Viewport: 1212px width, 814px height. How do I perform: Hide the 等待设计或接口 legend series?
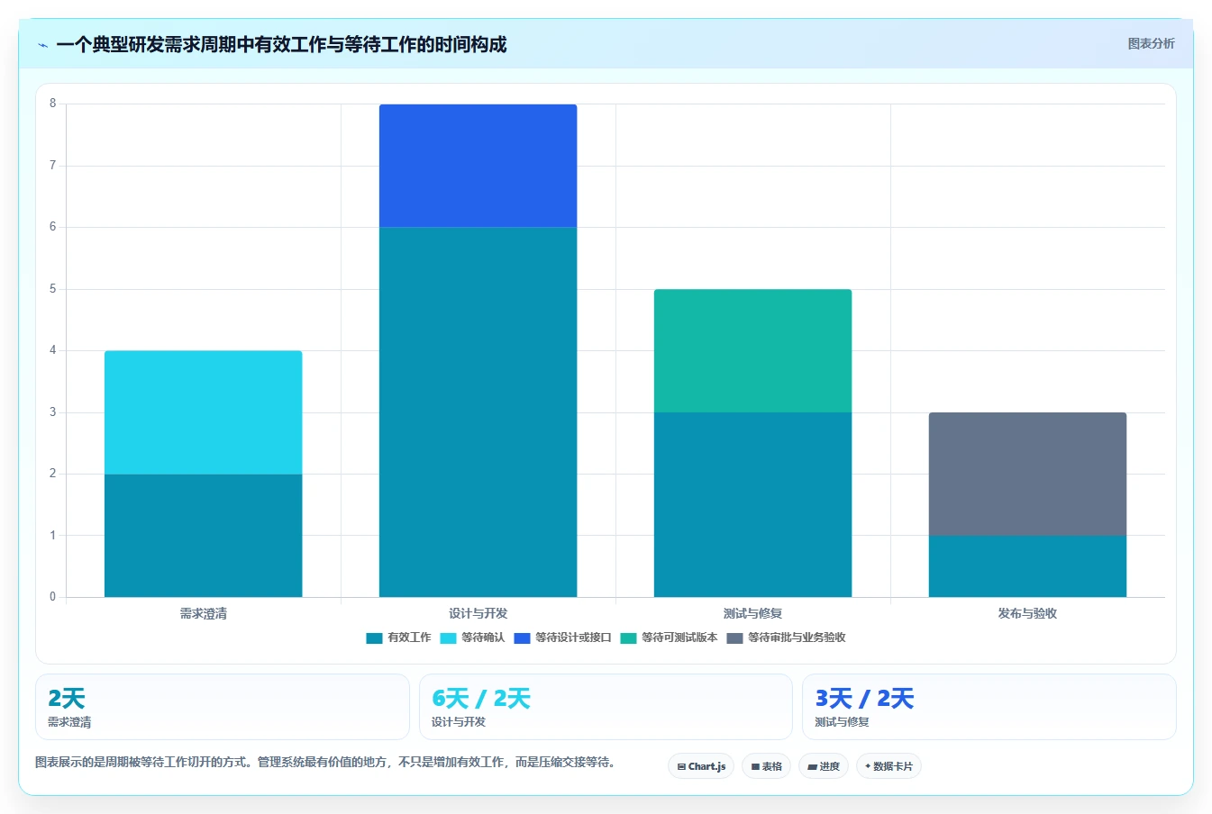click(562, 638)
